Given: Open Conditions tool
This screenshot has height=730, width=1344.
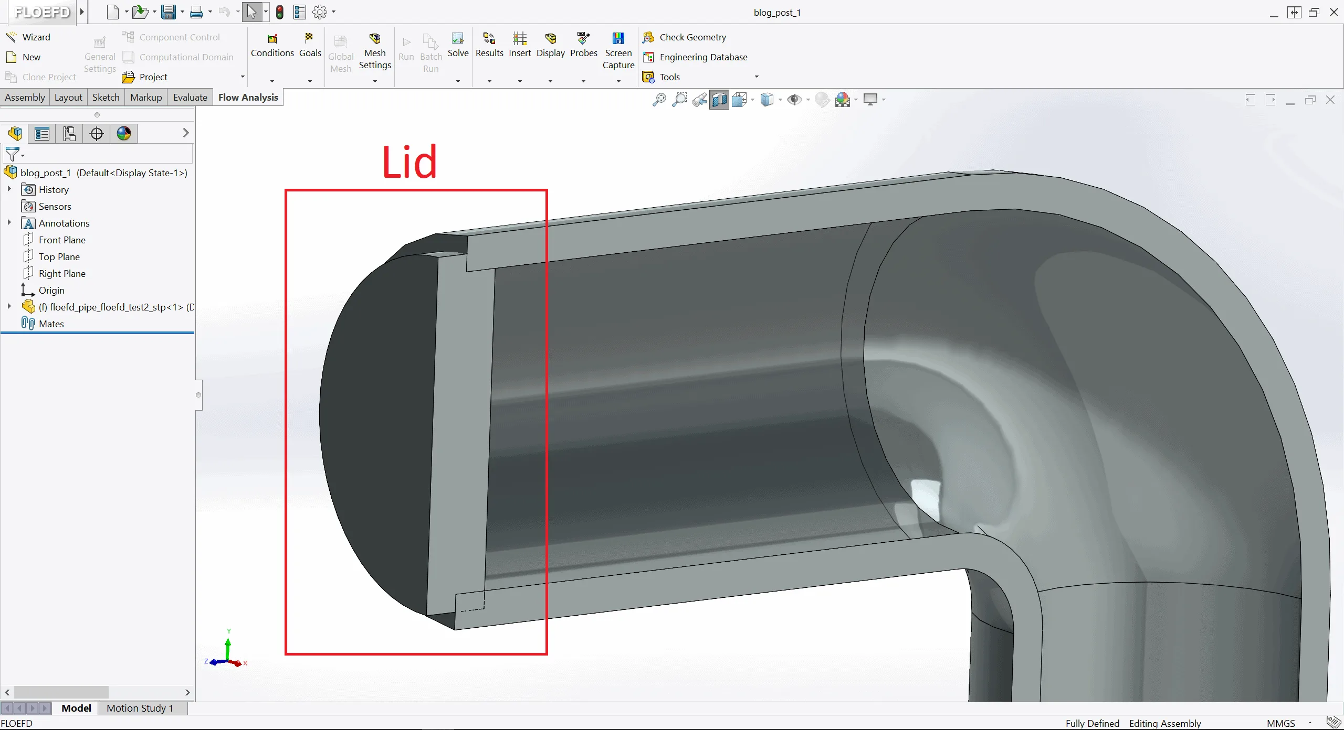Looking at the screenshot, I should (272, 46).
